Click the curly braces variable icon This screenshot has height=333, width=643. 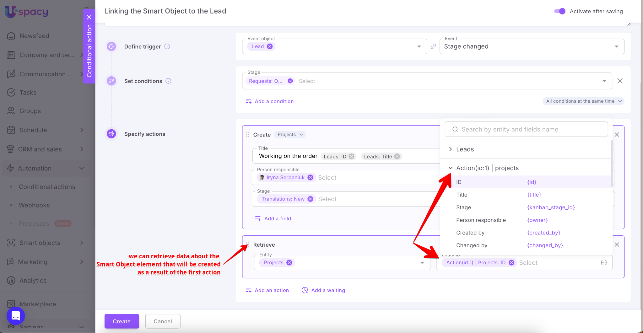(604, 263)
